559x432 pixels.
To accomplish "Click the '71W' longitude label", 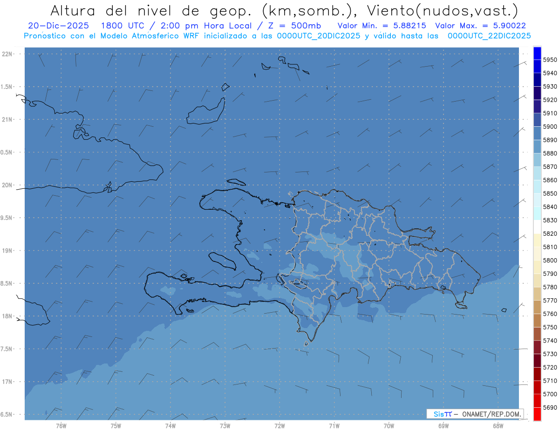I will (334, 426).
